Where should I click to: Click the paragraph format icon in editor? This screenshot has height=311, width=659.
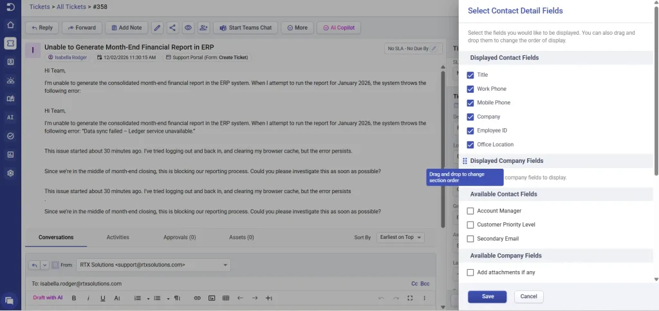click(x=178, y=298)
